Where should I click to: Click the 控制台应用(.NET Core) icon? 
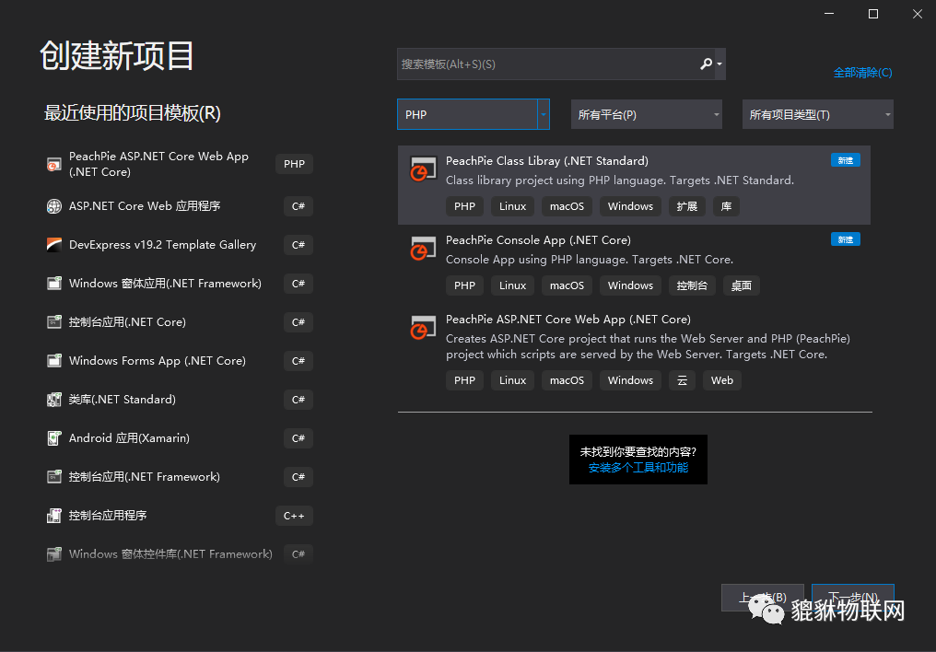click(53, 322)
